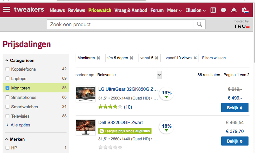
Task: Enable the Smartwatches category checkbox
Action: pos(7,107)
